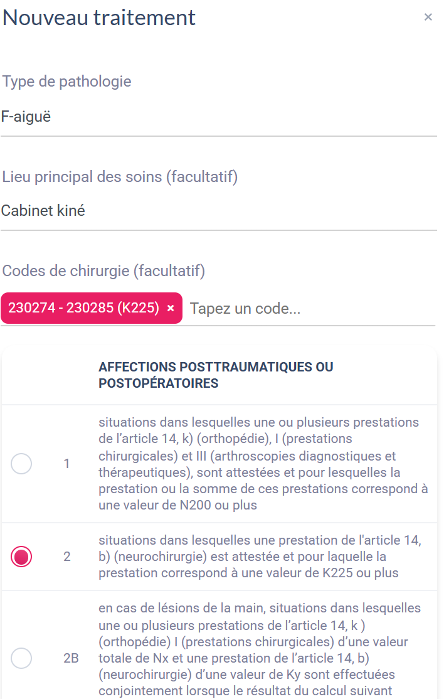Select the radio button for situation 2
444x699 pixels.
21,557
